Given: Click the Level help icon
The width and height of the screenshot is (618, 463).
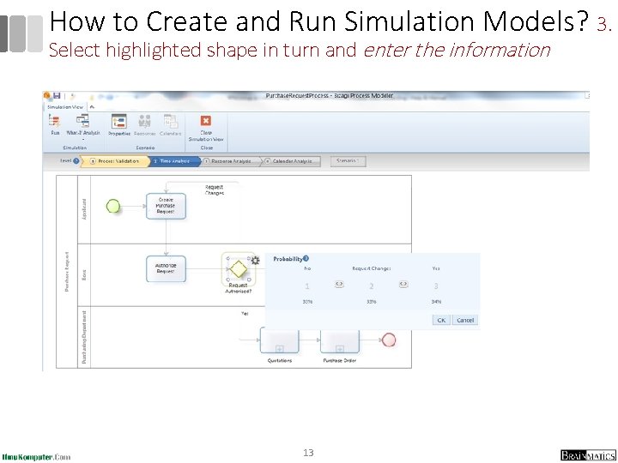Looking at the screenshot, I should coord(76,160).
